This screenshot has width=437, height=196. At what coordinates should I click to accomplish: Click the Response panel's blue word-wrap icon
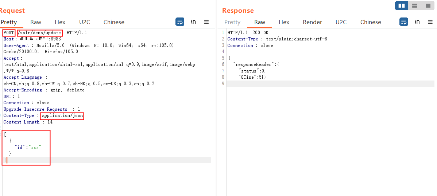point(404,22)
